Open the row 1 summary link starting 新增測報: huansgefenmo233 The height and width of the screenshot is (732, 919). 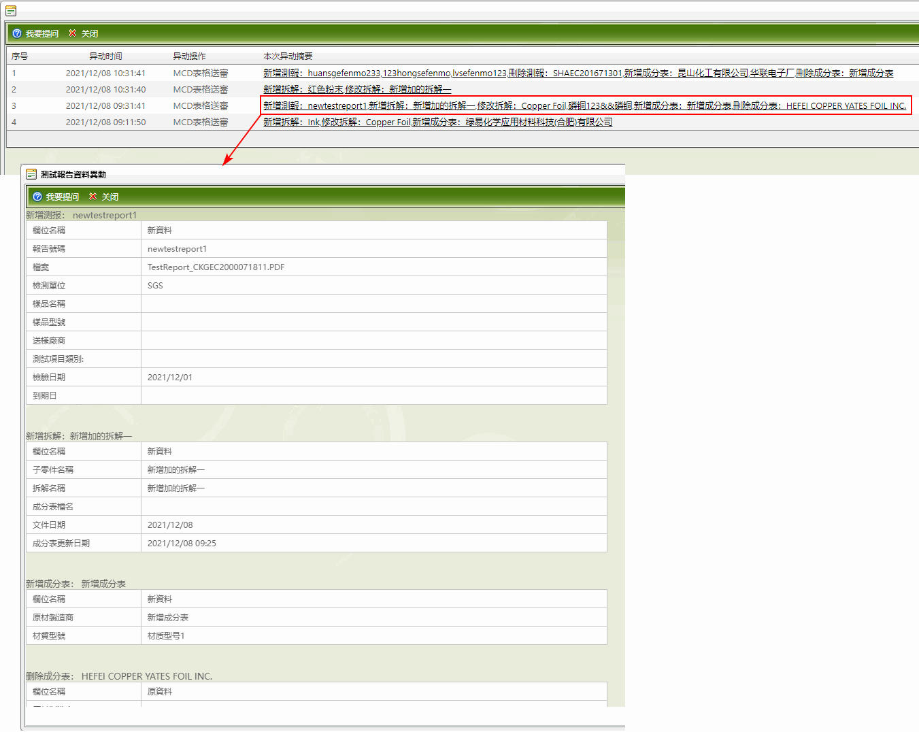(578, 73)
